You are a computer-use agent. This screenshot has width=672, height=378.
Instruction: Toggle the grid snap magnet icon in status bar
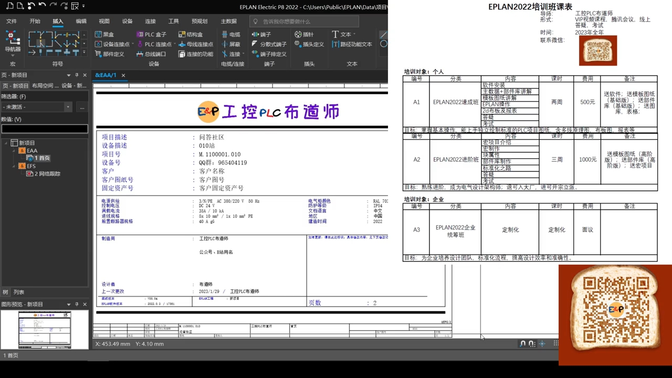532,344
